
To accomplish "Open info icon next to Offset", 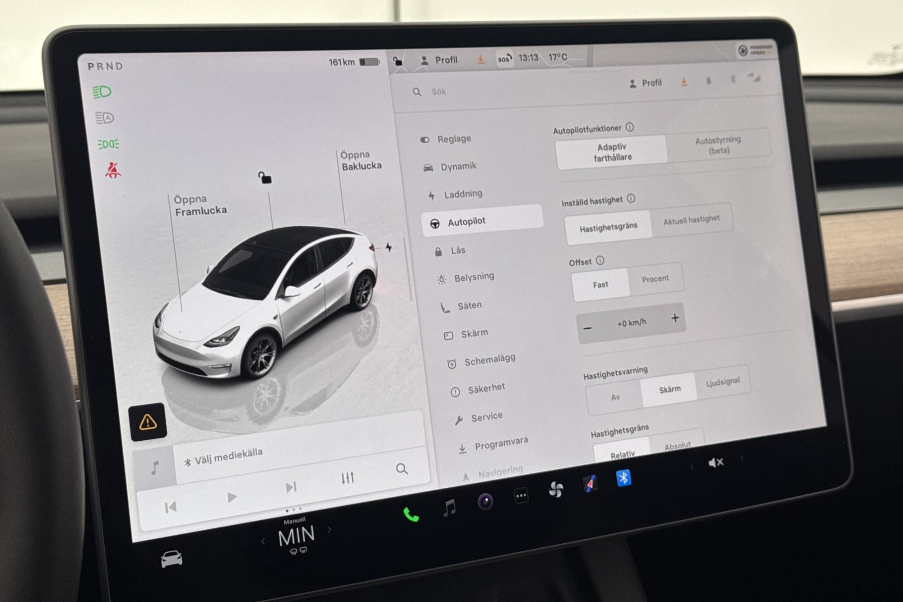I will (x=600, y=261).
